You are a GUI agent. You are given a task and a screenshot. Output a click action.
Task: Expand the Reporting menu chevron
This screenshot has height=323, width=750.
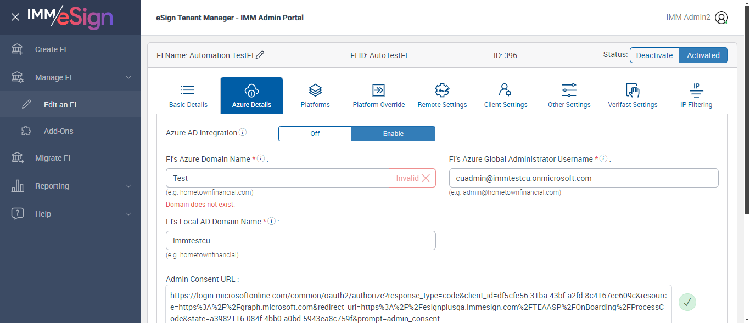[x=128, y=186]
